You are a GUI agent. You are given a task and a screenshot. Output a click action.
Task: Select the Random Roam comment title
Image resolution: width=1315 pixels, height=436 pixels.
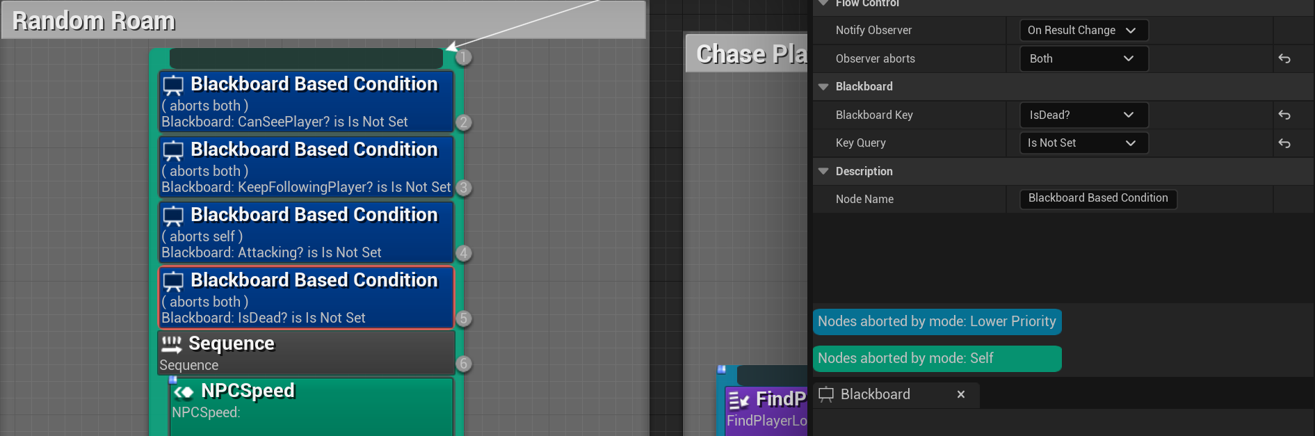(x=95, y=21)
